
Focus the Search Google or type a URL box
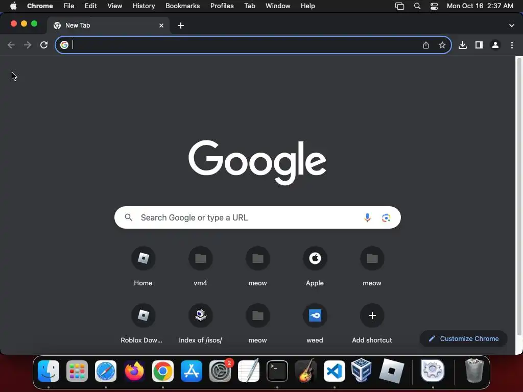click(x=257, y=217)
